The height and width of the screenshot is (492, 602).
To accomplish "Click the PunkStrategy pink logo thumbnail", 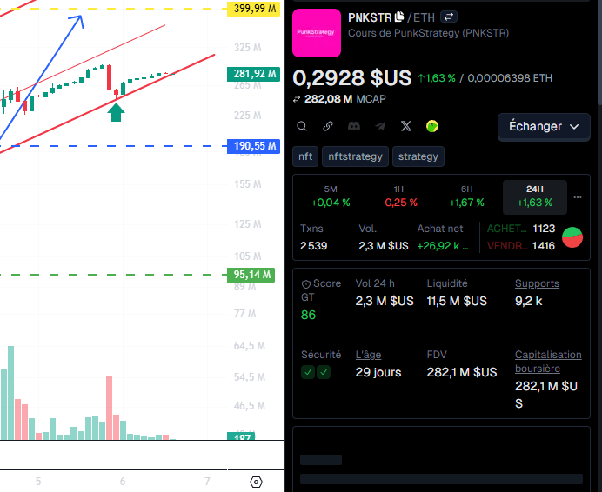I will (317, 33).
